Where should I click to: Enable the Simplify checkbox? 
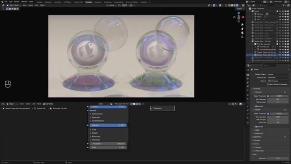[255, 147]
